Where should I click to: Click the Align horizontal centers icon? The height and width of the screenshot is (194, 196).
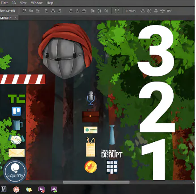click(53, 11)
